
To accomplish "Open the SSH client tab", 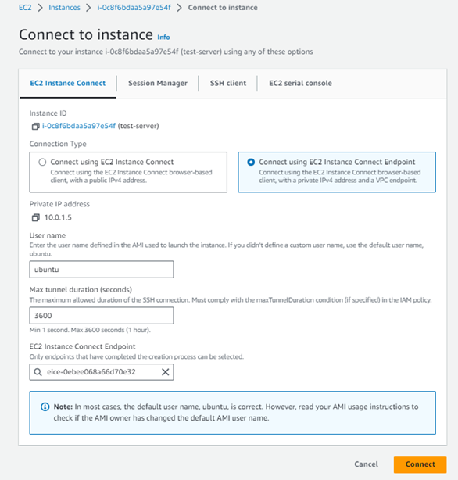I will click(228, 84).
